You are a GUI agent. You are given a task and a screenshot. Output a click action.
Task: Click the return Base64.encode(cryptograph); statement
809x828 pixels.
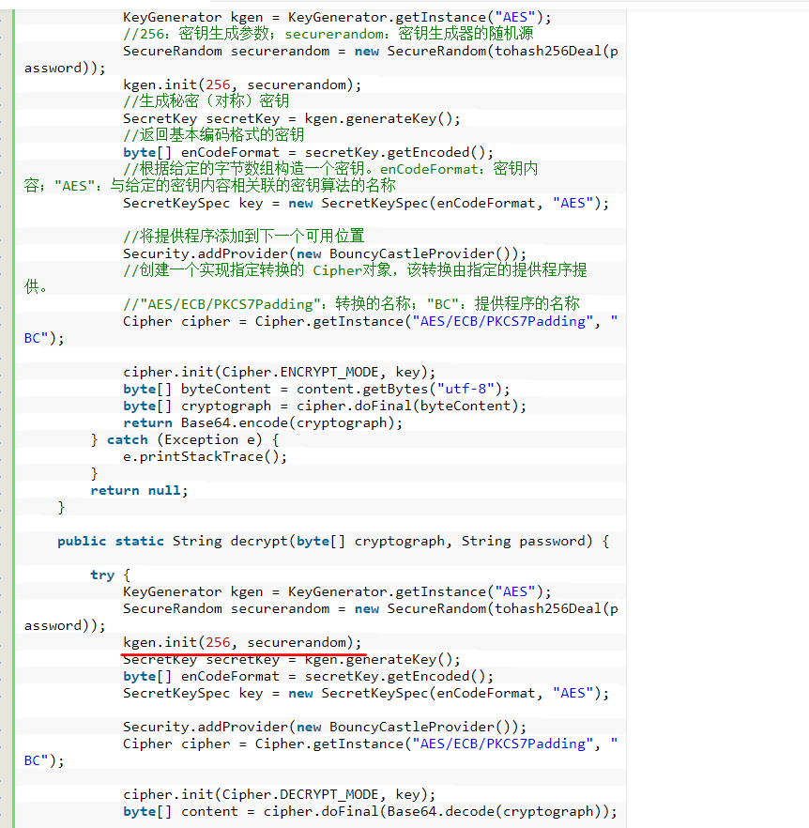click(x=263, y=423)
